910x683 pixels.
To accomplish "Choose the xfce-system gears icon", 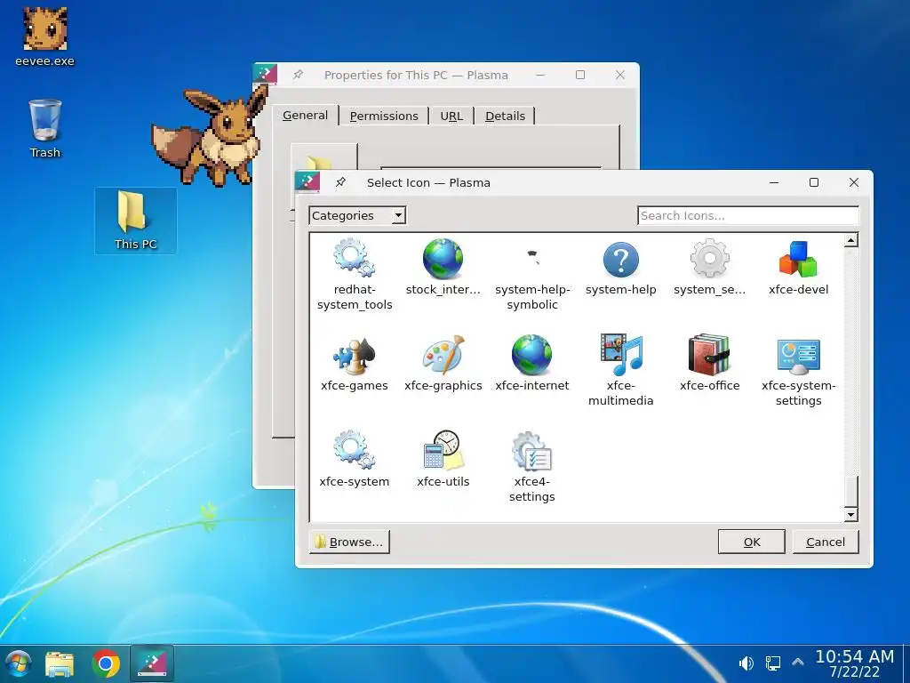I will tap(354, 450).
